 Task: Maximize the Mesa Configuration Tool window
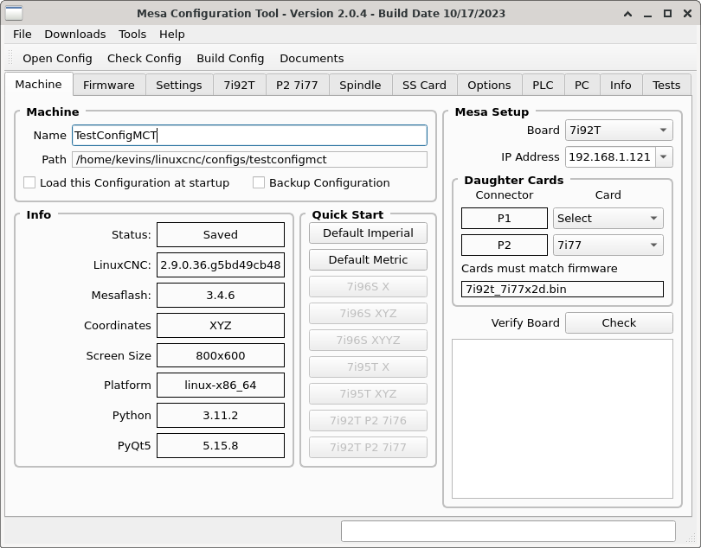pos(667,14)
